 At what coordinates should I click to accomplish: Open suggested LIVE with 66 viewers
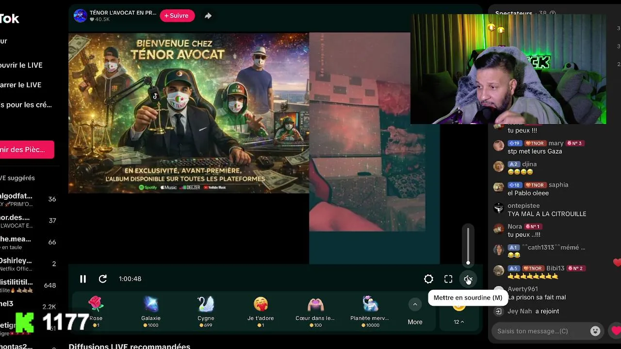coord(28,242)
